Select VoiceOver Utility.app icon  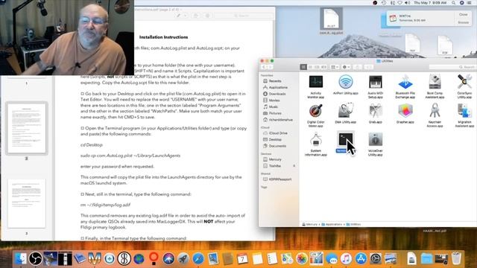[375, 140]
